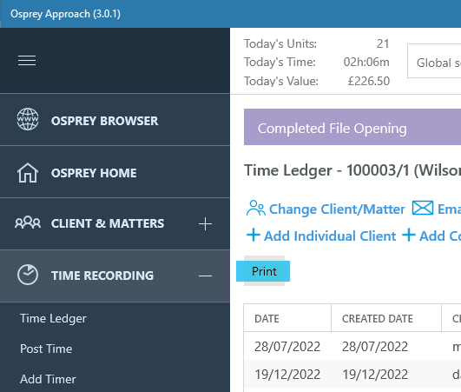Screen dimensions: 461x392
Task: Click the Completed File Opening banner
Action: [x=352, y=127]
